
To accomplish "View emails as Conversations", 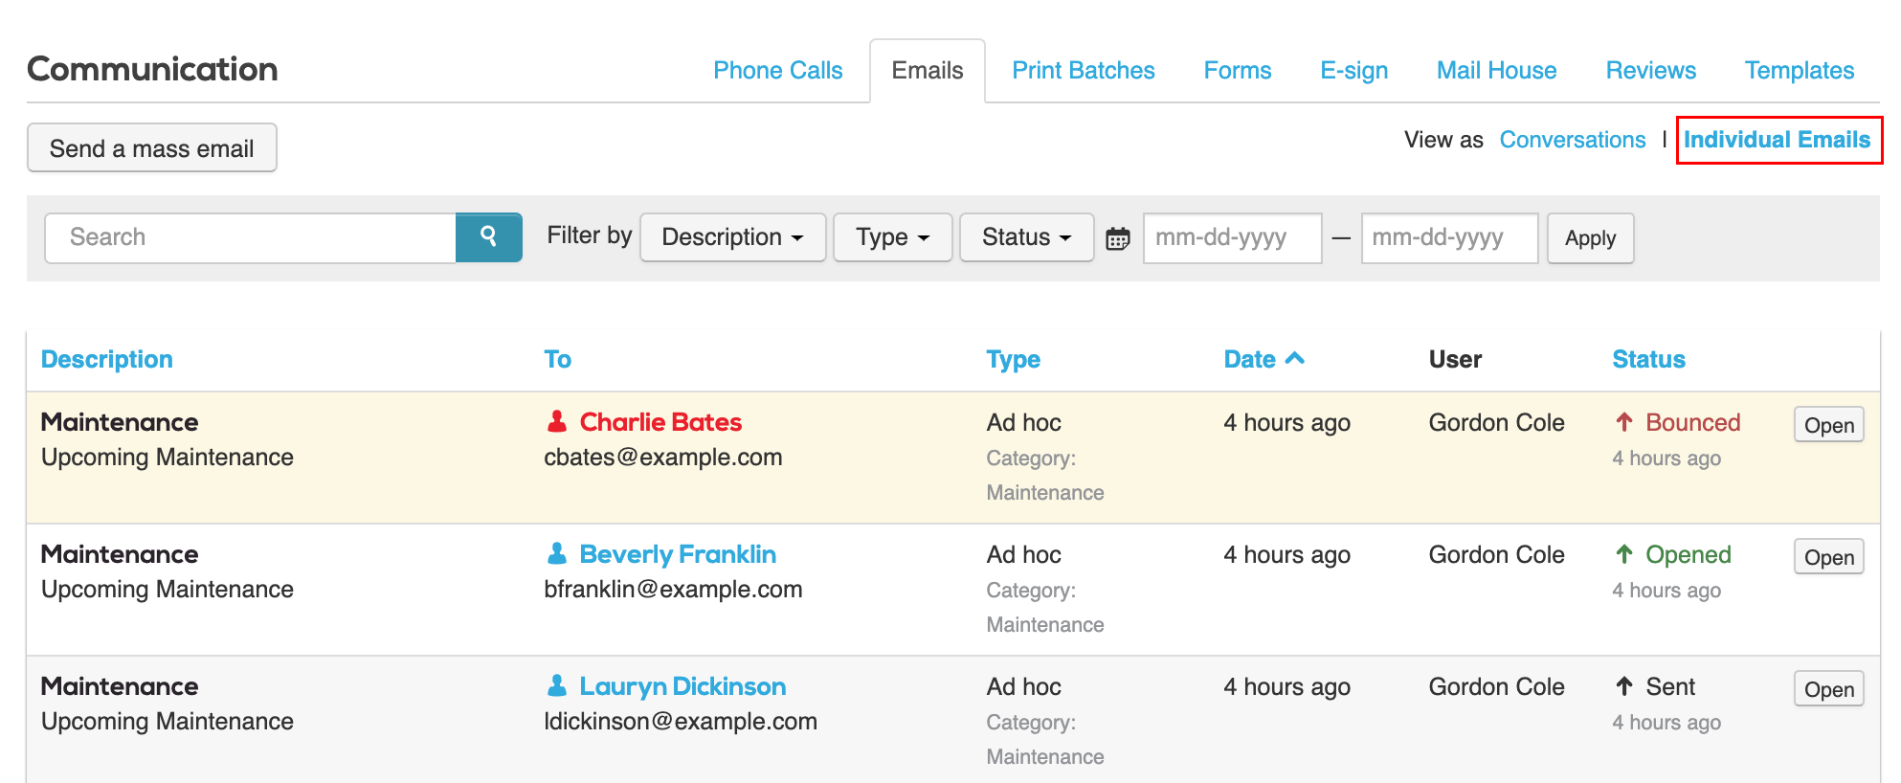I will (1572, 140).
